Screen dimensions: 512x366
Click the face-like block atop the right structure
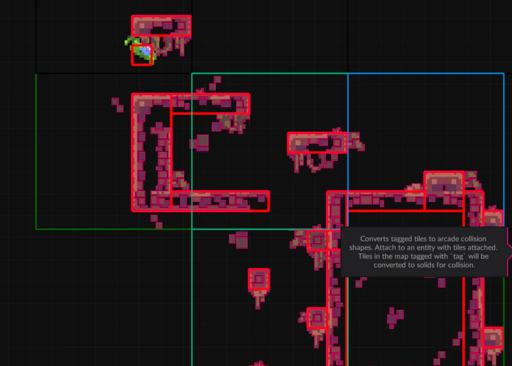[443, 183]
